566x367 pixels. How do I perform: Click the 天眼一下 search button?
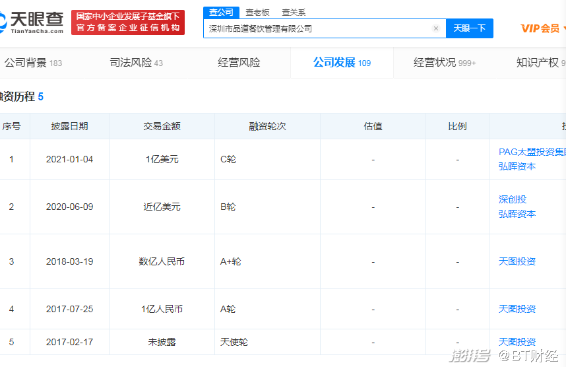tap(469, 28)
